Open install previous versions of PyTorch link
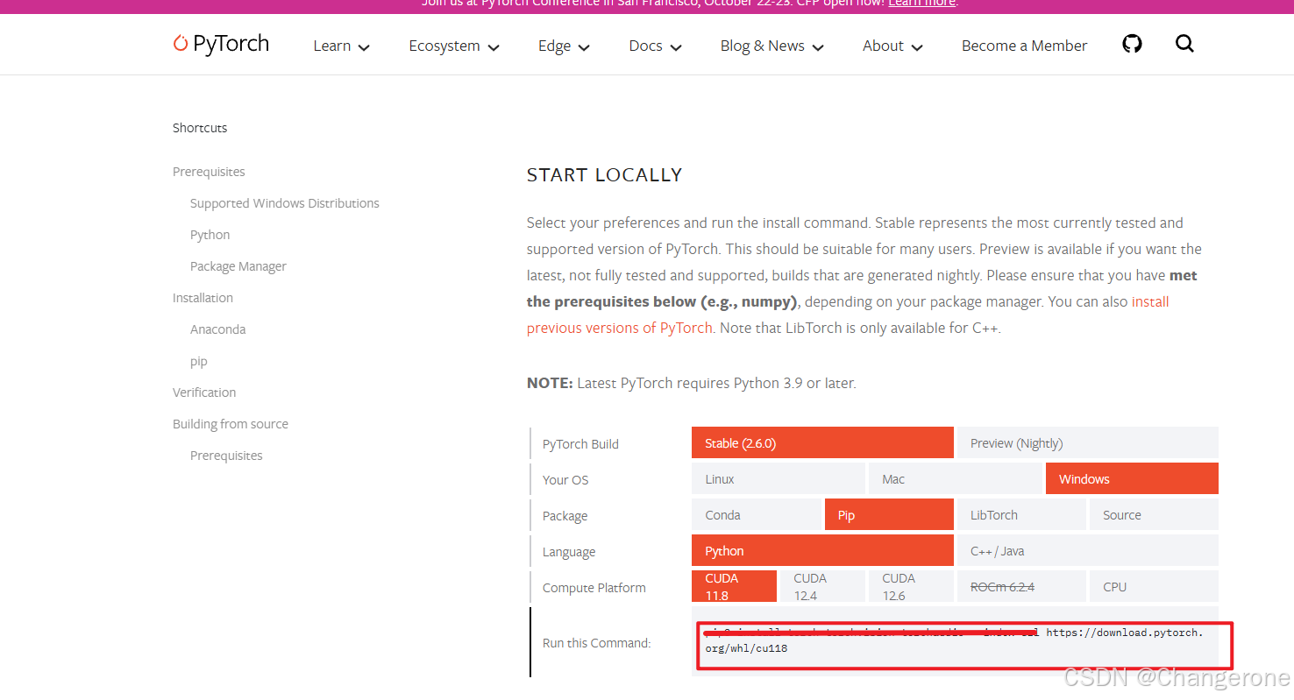This screenshot has height=700, width=1294. pos(620,328)
